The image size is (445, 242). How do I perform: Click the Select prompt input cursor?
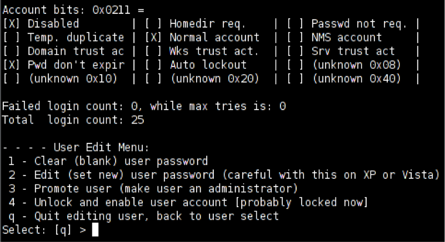[95, 229]
